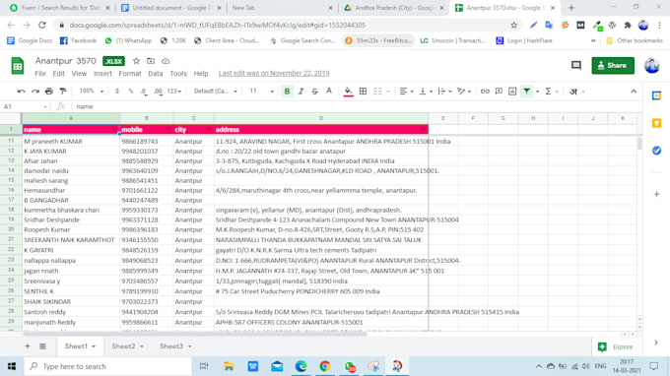Open last edit history link
Screen dimensions: 670x376
point(274,74)
